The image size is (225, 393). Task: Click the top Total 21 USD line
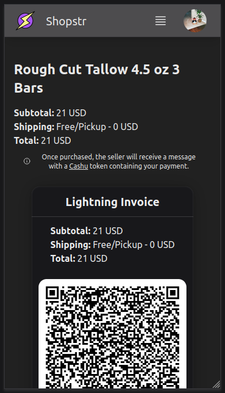coord(43,140)
